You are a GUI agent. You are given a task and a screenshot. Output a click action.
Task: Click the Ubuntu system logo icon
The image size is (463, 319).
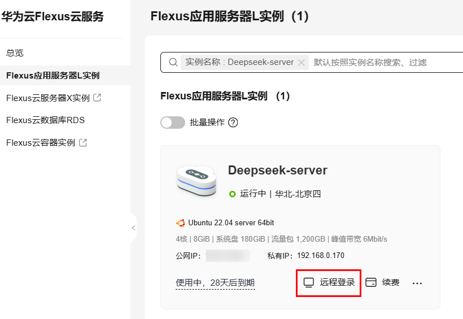(x=181, y=223)
